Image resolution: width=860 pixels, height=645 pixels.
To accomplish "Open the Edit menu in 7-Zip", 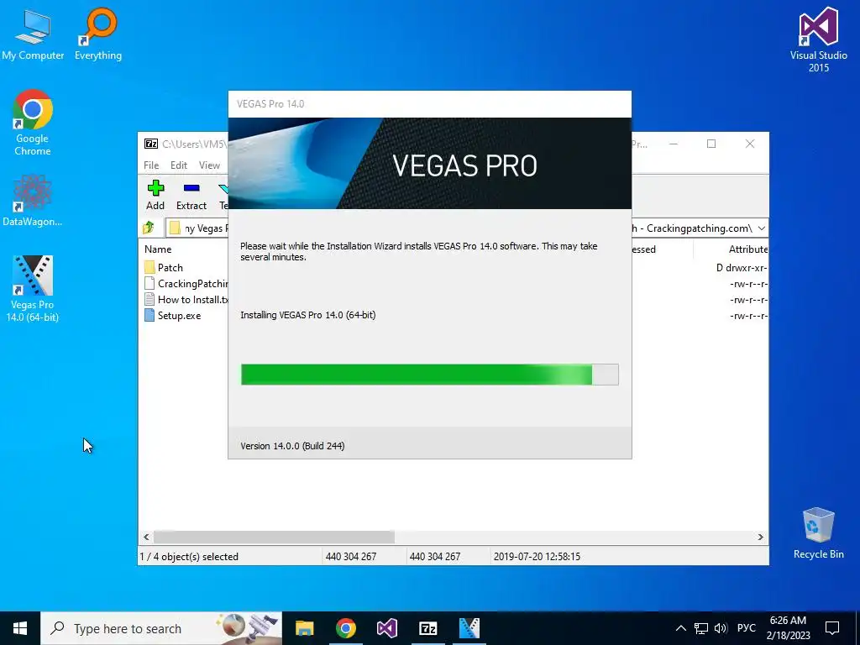I will click(x=179, y=165).
